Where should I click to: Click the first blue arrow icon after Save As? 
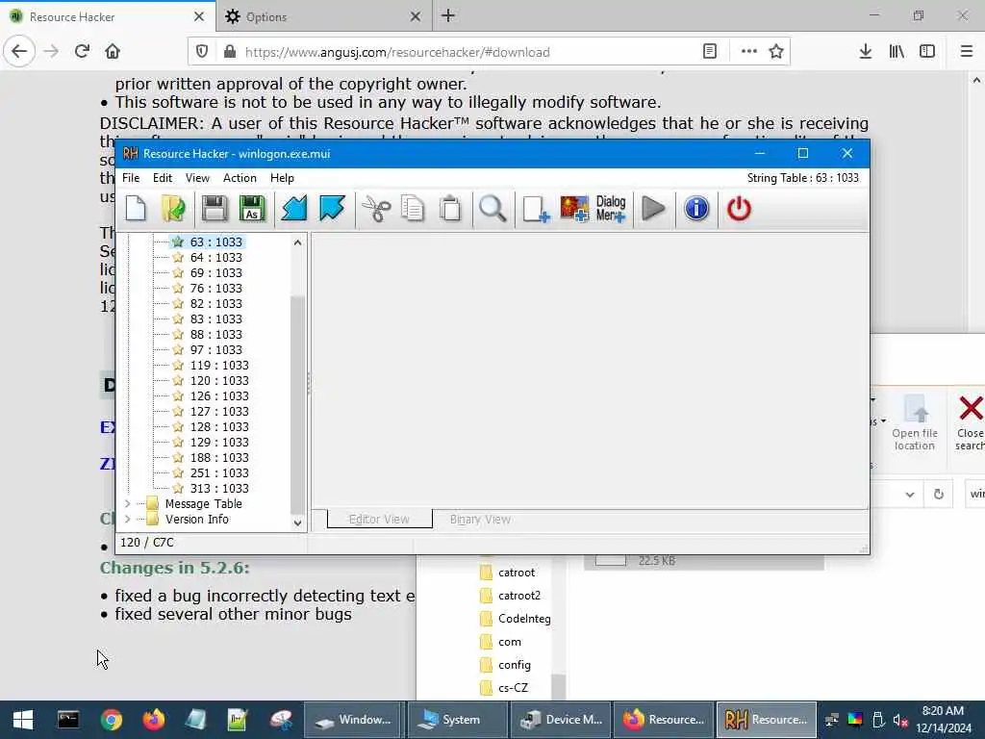tap(294, 209)
